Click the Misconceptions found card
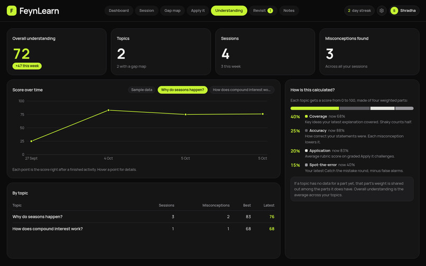426x266 pixels. click(x=369, y=52)
